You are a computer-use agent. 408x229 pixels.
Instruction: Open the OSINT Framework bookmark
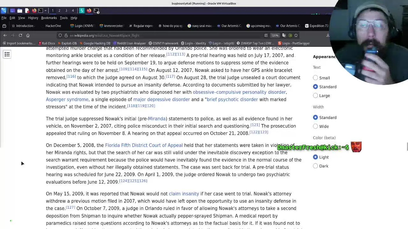(163, 43)
